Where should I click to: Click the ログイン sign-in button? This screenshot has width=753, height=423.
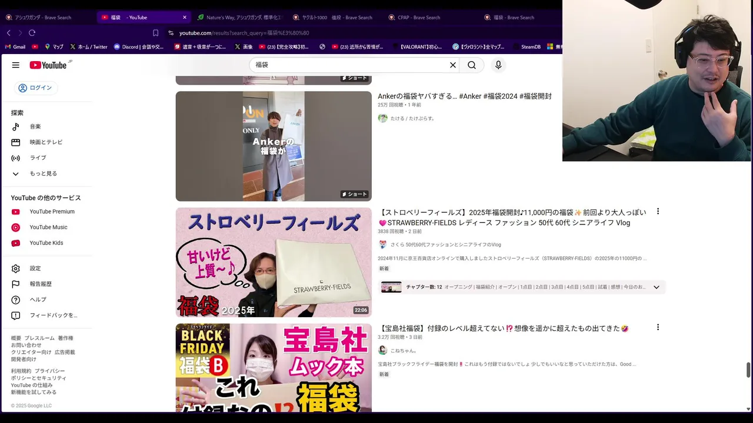point(36,88)
